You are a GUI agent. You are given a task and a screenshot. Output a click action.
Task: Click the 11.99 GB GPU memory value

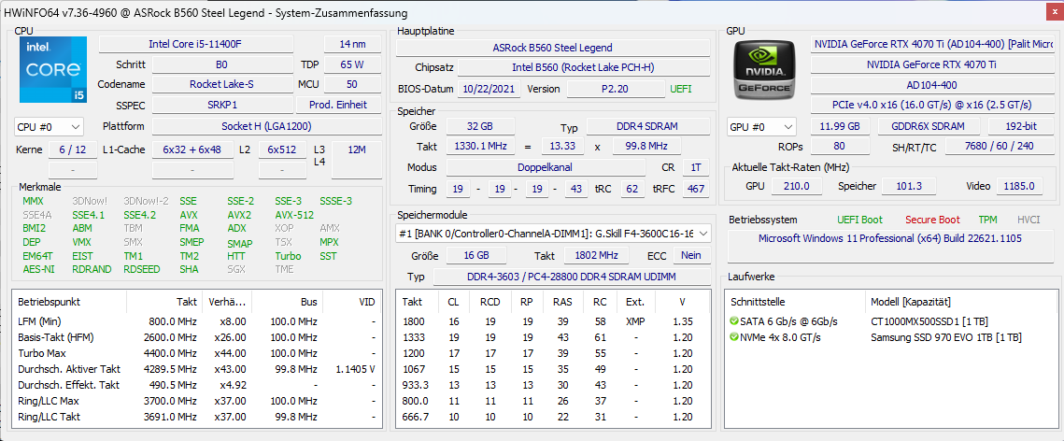point(839,126)
